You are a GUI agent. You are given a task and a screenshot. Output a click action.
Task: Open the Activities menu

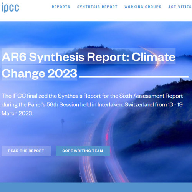(x=180, y=7)
